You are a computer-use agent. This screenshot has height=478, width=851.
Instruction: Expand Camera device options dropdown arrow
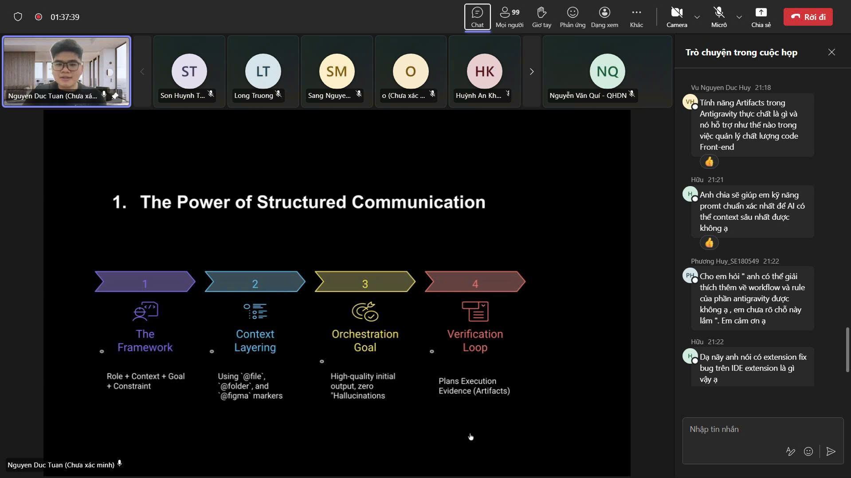(x=697, y=17)
